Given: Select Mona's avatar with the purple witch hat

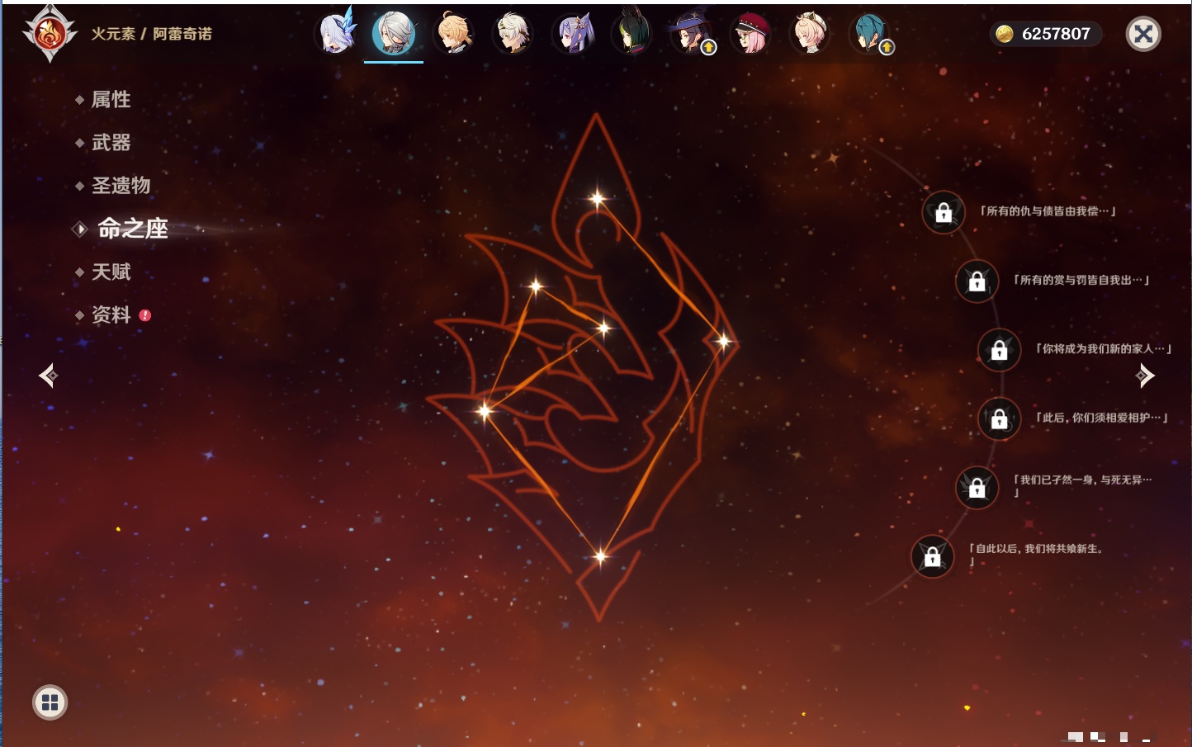Looking at the screenshot, I should (x=691, y=33).
